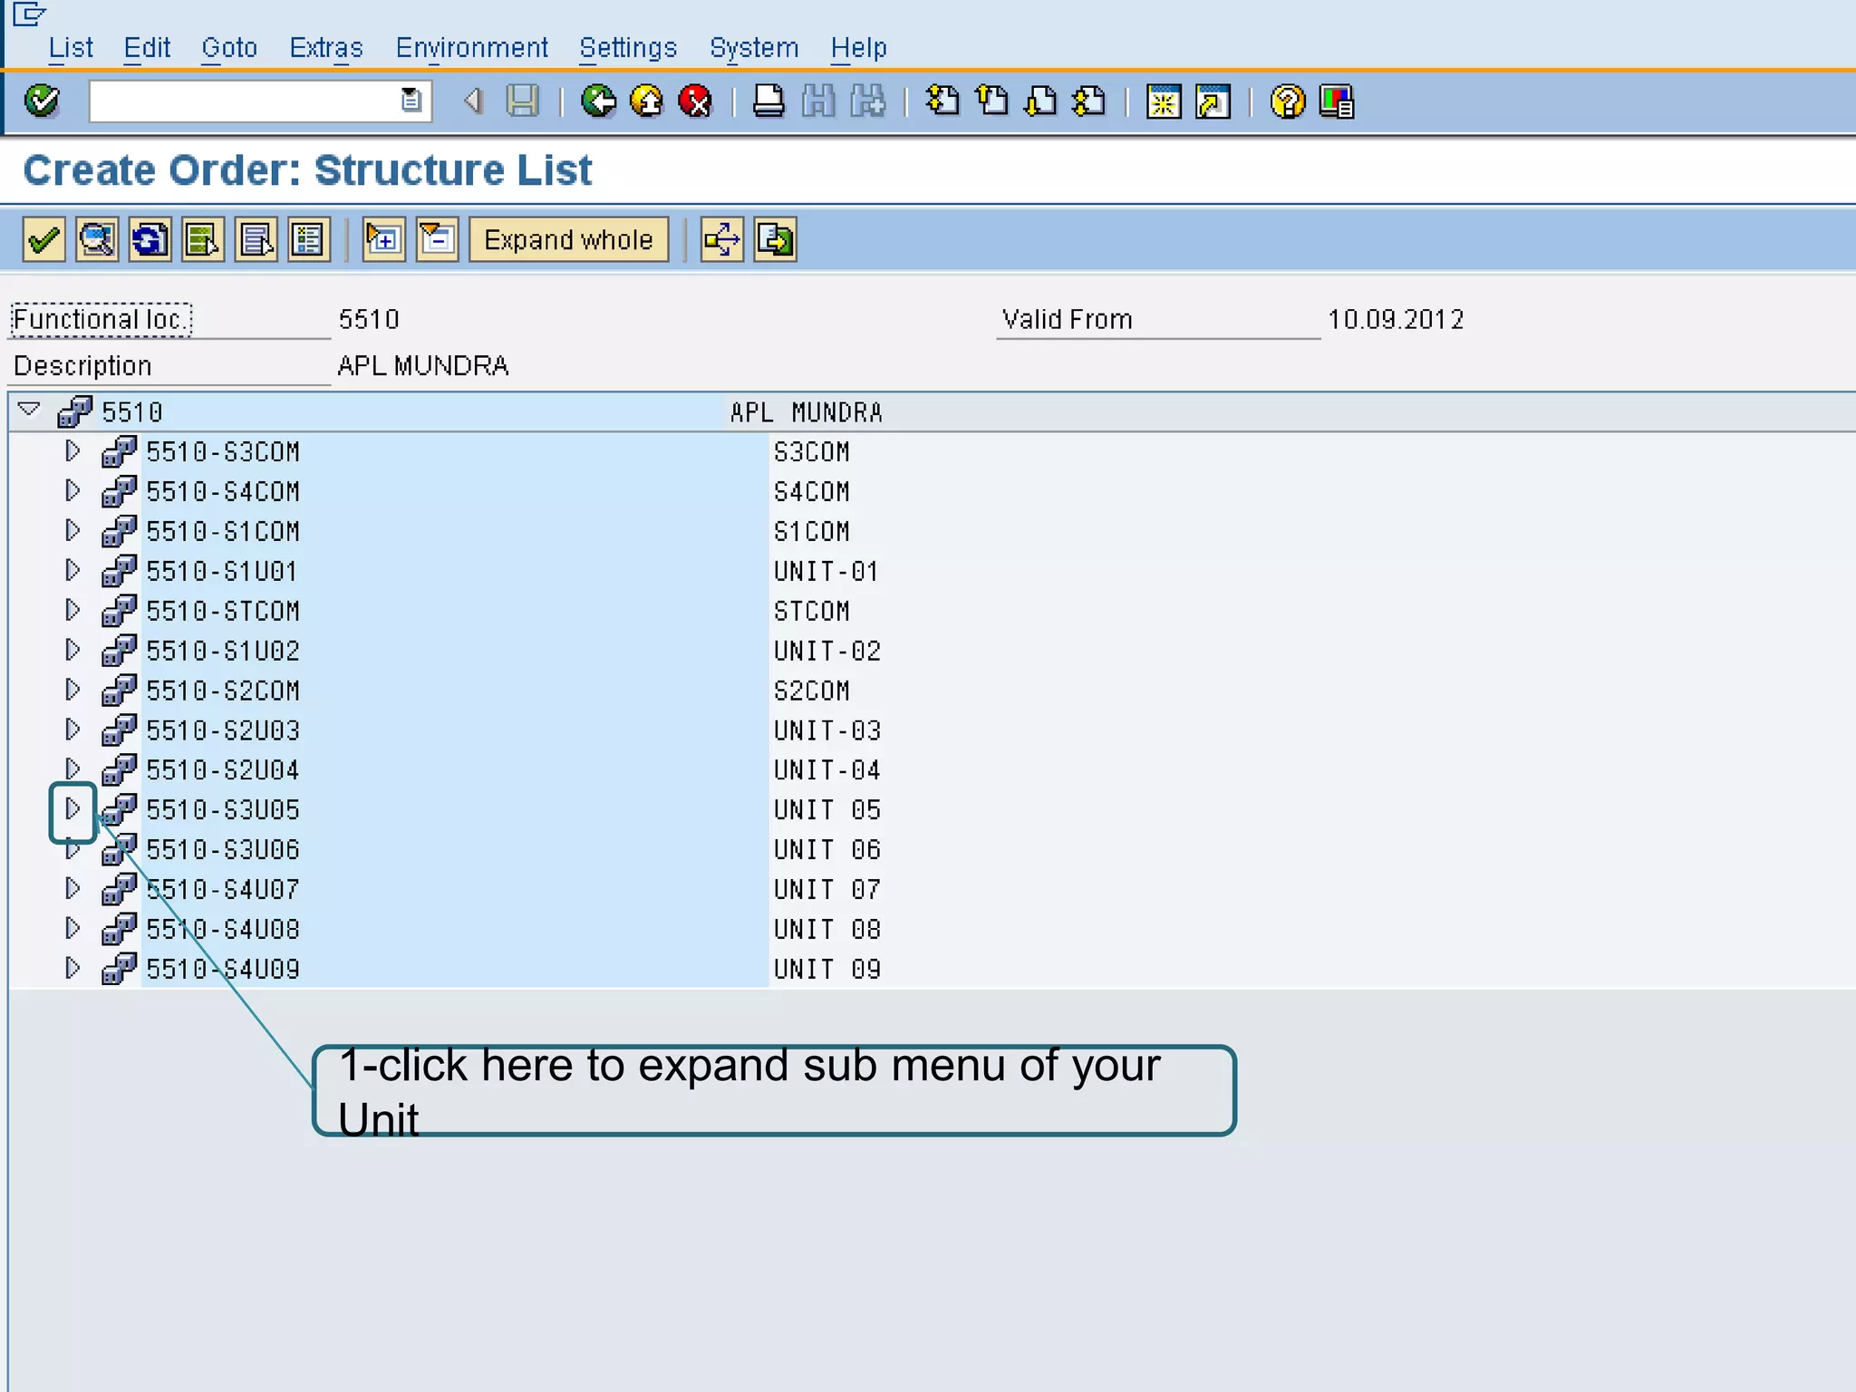The height and width of the screenshot is (1392, 1856).
Task: Expand the 5510-S3U05 tree node
Action: coord(72,808)
